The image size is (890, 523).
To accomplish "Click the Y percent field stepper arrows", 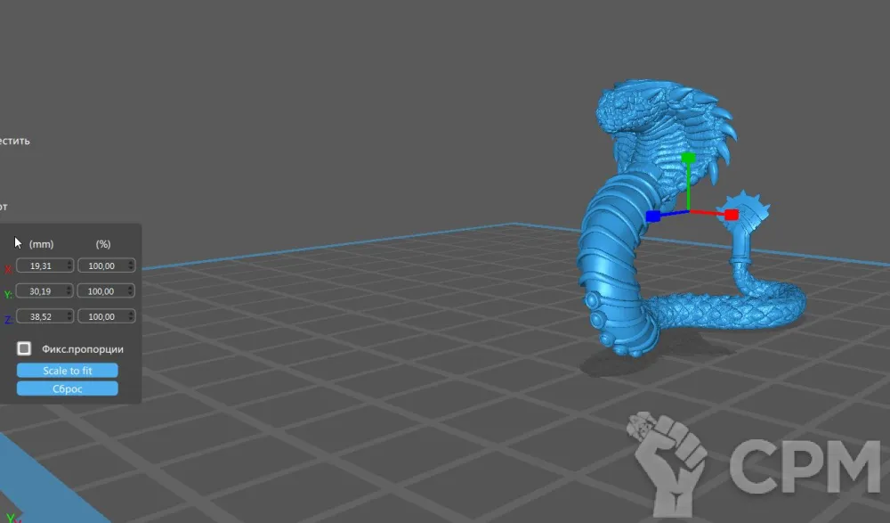I will (x=131, y=291).
